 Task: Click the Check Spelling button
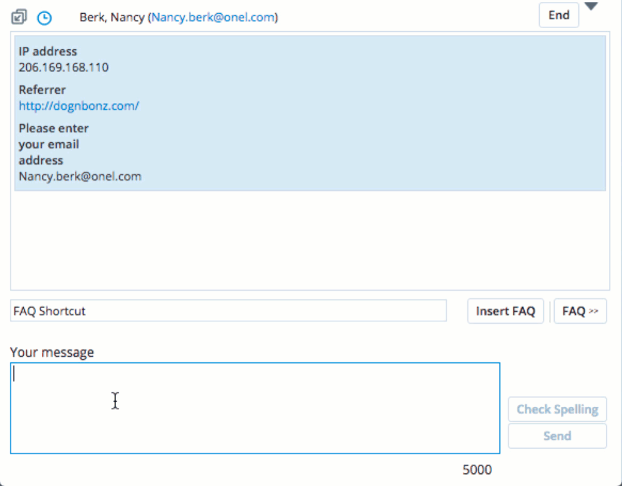click(557, 409)
